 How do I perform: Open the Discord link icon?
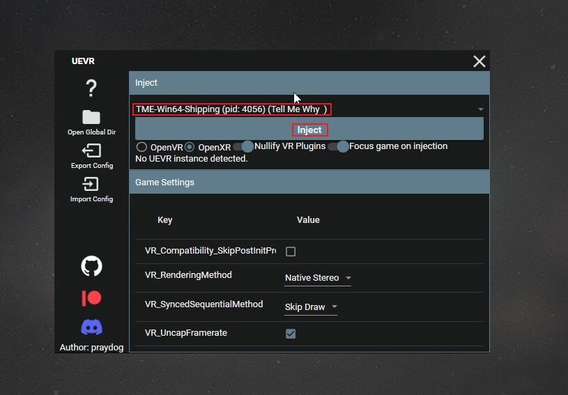[x=91, y=327]
